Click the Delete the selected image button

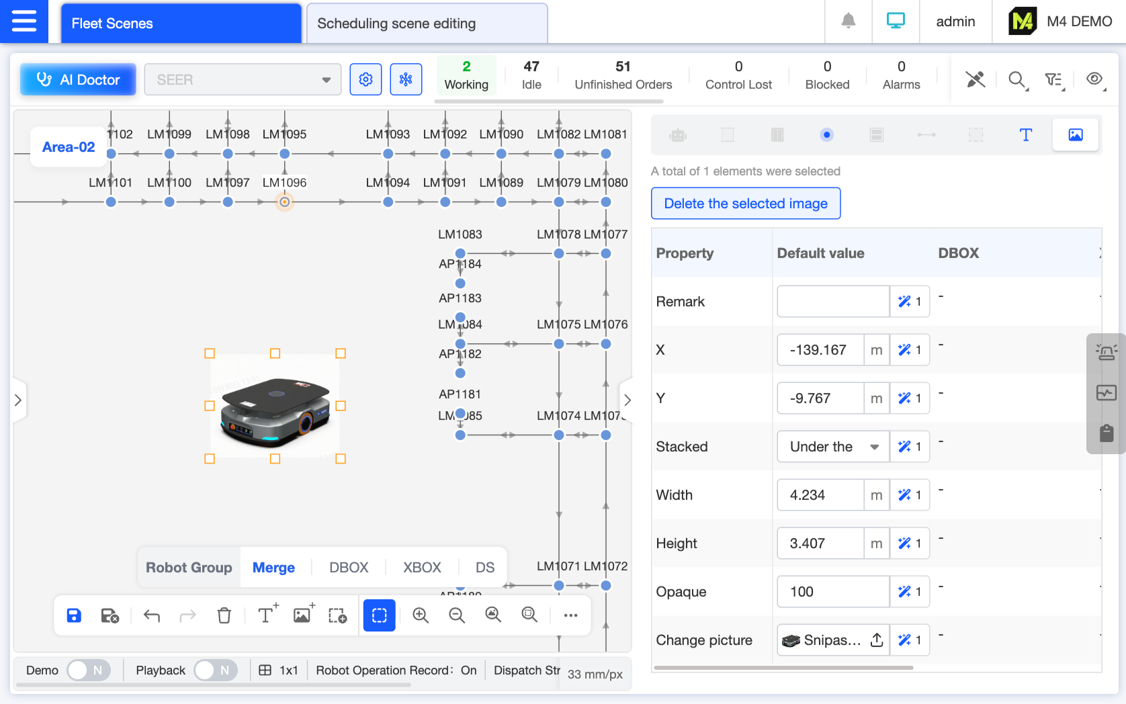[745, 203]
